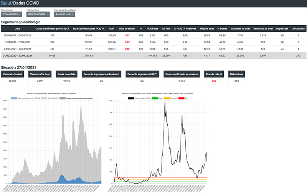The width and height of the screenshot is (307, 194).
Task: Click the rebrot risk trend chart title
Action: tap(158, 94)
